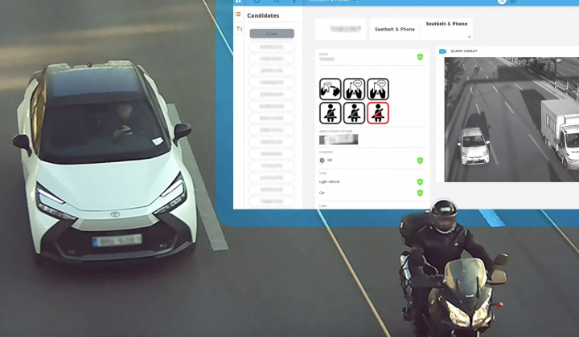Click the small plus under bold Seatbelt & Phone

[x=470, y=37]
